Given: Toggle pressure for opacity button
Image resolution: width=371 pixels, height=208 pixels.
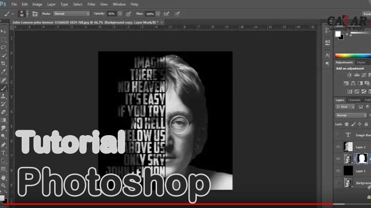Looking at the screenshot, I should [128, 14].
